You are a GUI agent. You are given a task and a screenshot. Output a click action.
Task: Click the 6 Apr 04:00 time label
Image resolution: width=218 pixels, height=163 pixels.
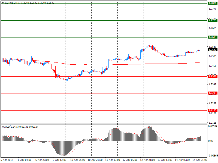(25, 160)
